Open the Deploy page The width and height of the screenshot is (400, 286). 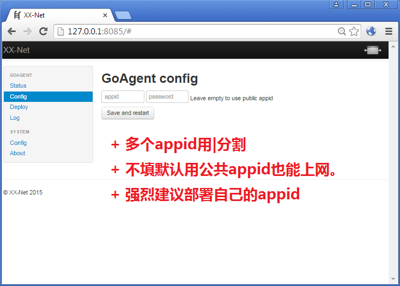pyautogui.click(x=19, y=107)
